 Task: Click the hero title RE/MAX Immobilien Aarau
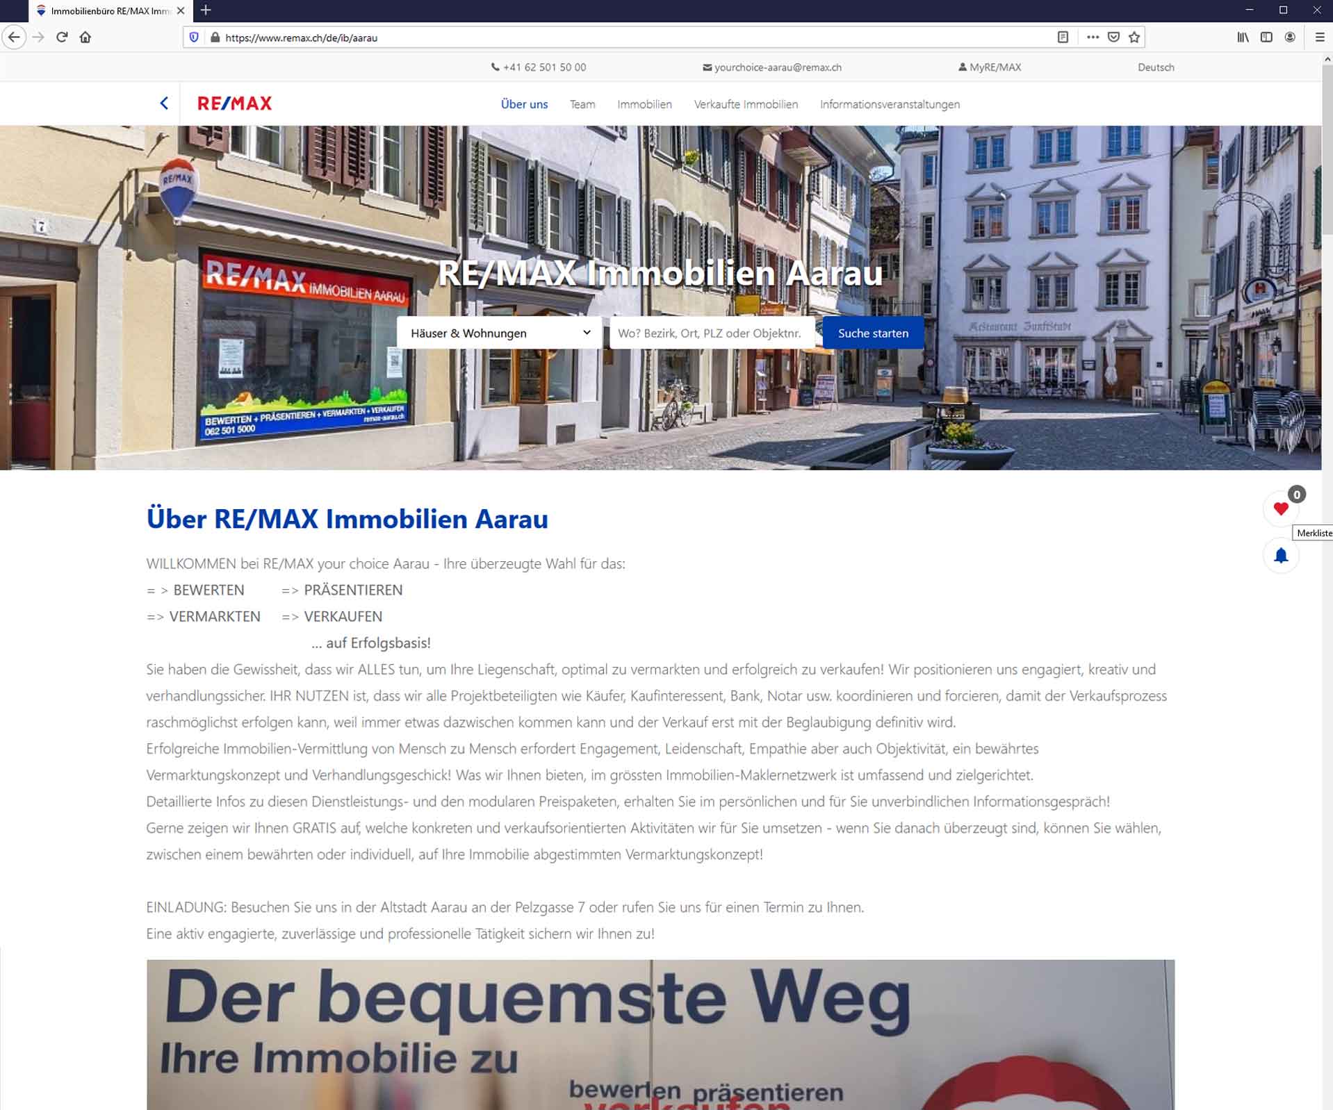click(x=660, y=273)
